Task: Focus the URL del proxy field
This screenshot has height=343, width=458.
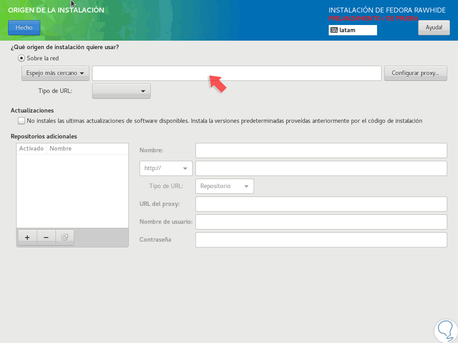Action: tap(321, 204)
